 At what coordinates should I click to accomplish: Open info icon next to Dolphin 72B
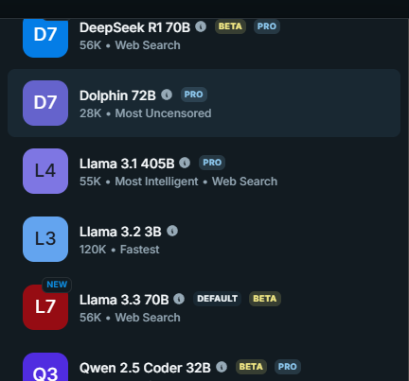167,95
